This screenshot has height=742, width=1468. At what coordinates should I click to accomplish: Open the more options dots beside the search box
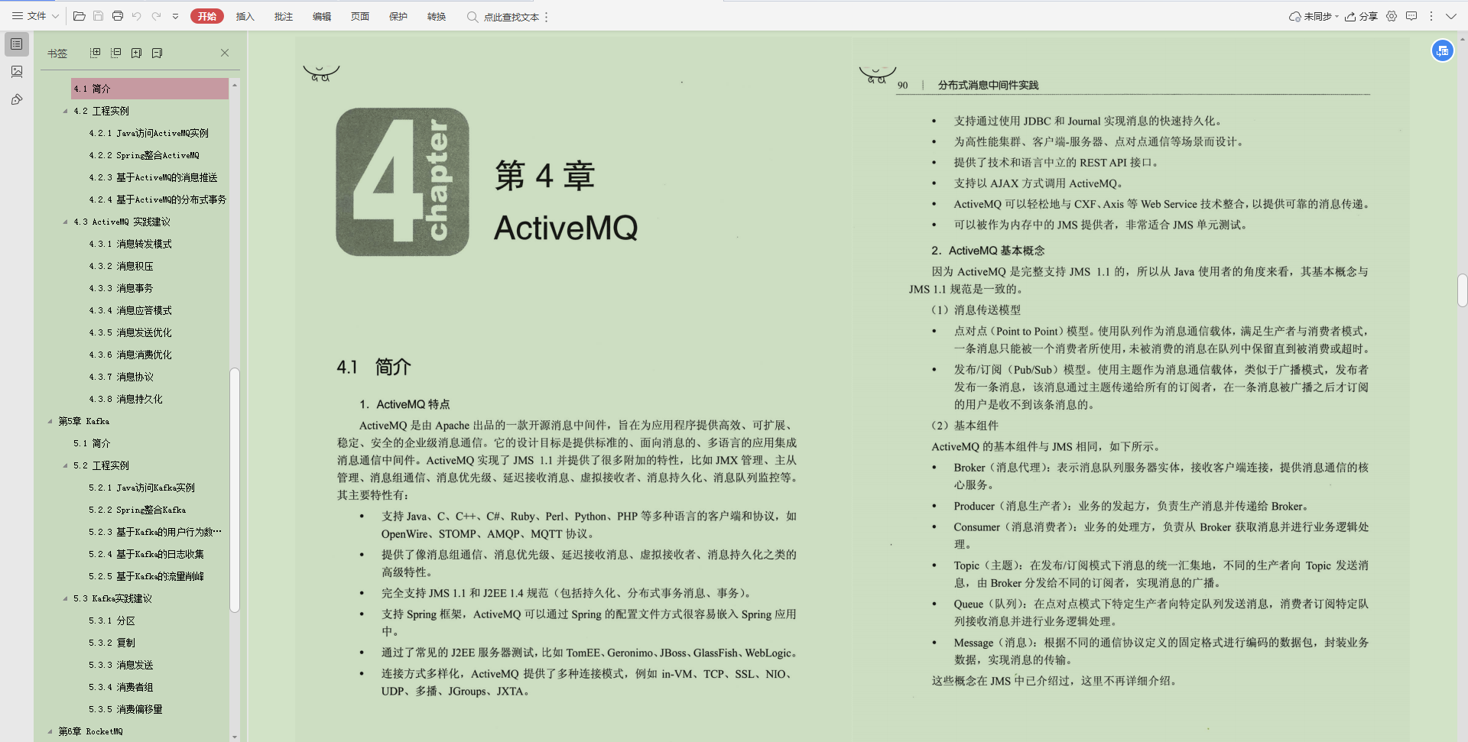pyautogui.click(x=547, y=17)
